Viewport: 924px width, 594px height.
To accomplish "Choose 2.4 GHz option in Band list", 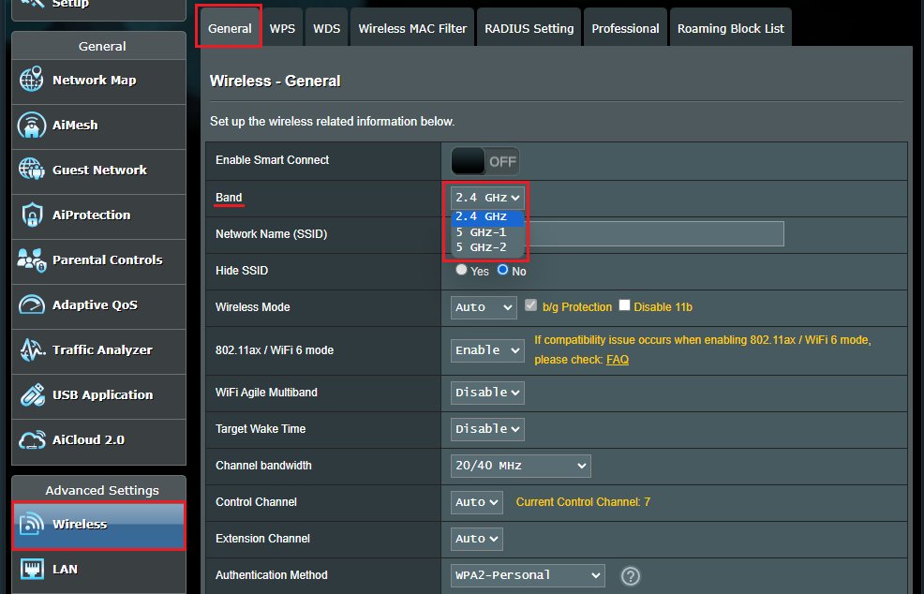I will [x=487, y=216].
